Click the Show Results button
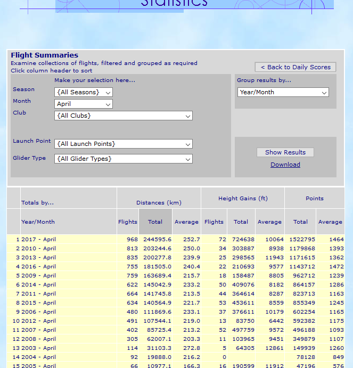Viewport: 353px width, 368px height. tap(285, 152)
